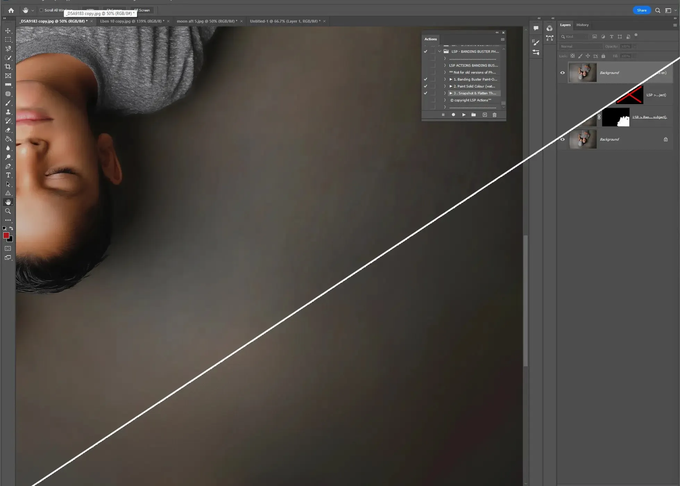Select the Lasso tool
This screenshot has height=486, width=680.
8,49
